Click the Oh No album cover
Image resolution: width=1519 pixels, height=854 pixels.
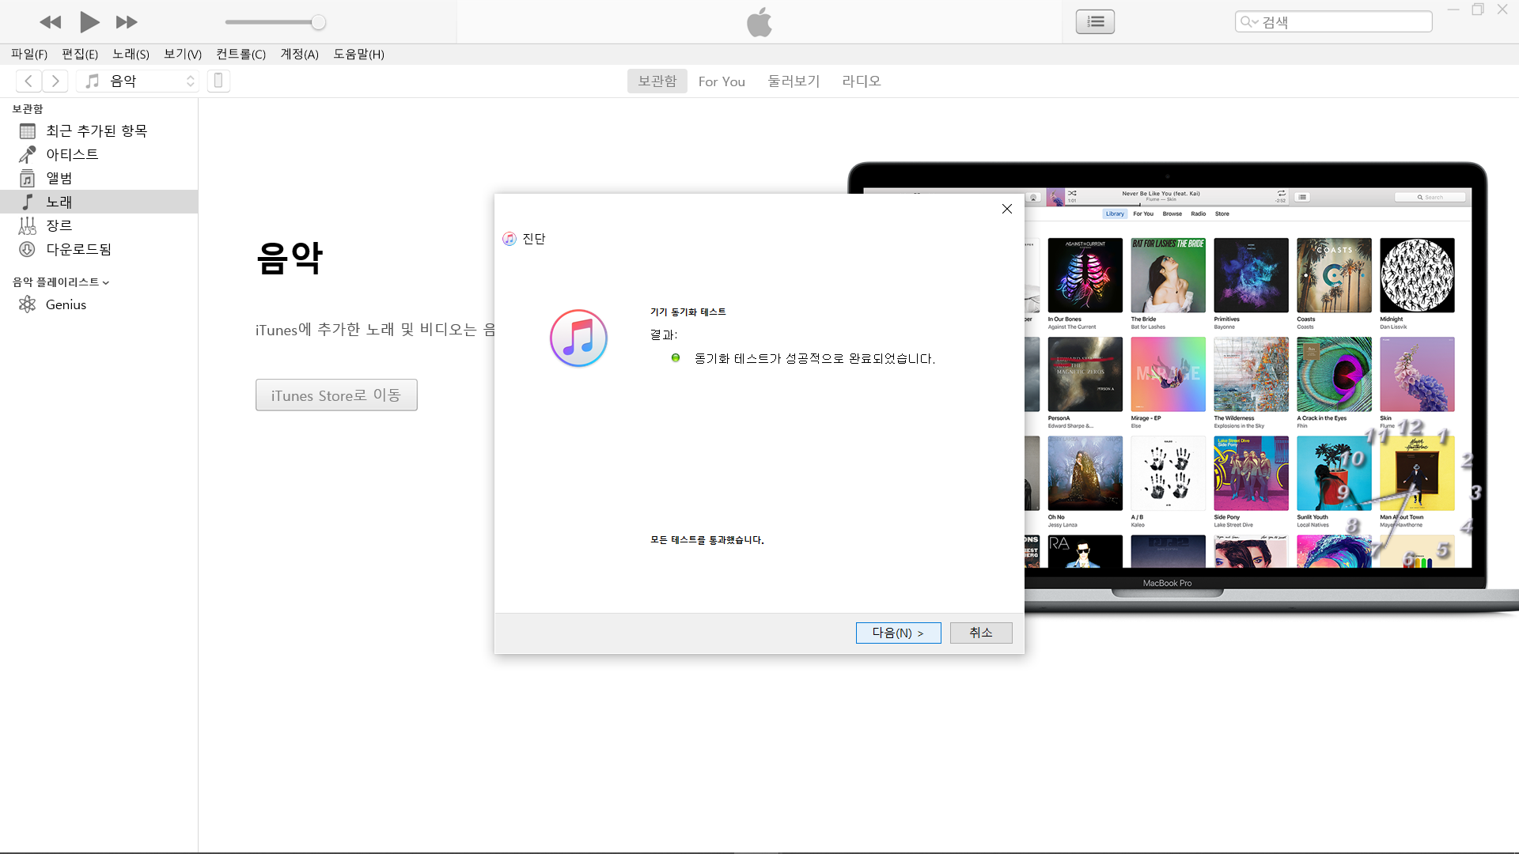coord(1085,473)
